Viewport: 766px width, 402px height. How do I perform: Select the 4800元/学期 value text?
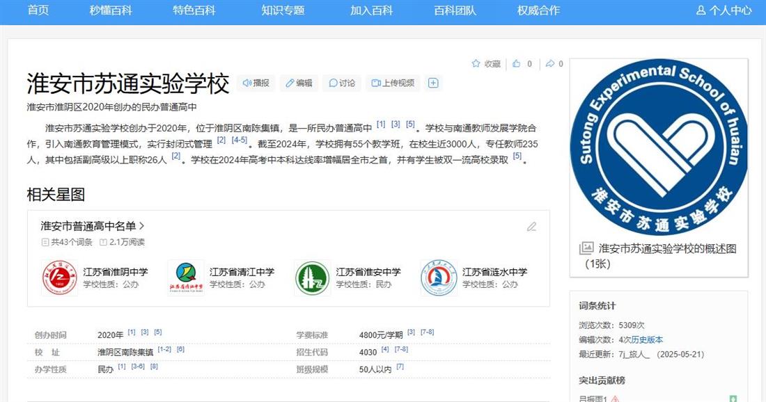(x=380, y=335)
